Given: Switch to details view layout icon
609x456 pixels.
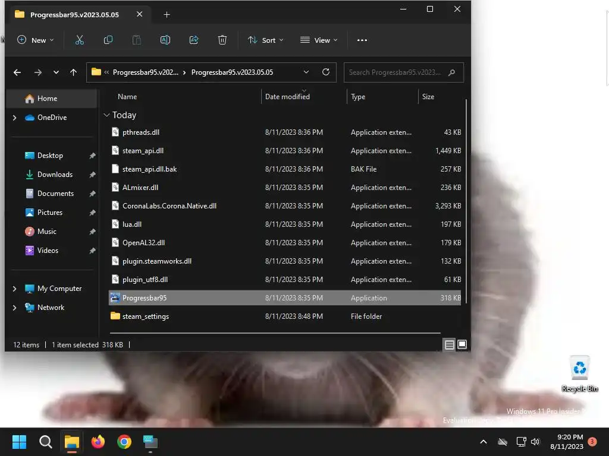Looking at the screenshot, I should [x=450, y=345].
